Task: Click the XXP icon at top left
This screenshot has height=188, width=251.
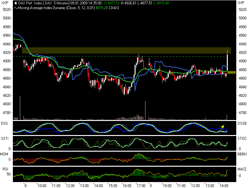Action: coord(4,2)
